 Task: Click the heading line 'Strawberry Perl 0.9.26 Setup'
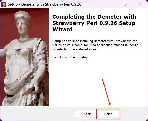pyautogui.click(x=94, y=23)
